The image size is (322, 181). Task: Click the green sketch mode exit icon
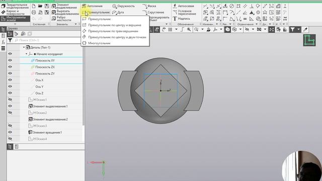(x=309, y=40)
